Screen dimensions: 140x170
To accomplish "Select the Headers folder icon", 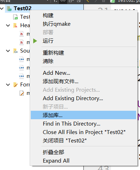I will pyautogui.click(x=15, y=25).
